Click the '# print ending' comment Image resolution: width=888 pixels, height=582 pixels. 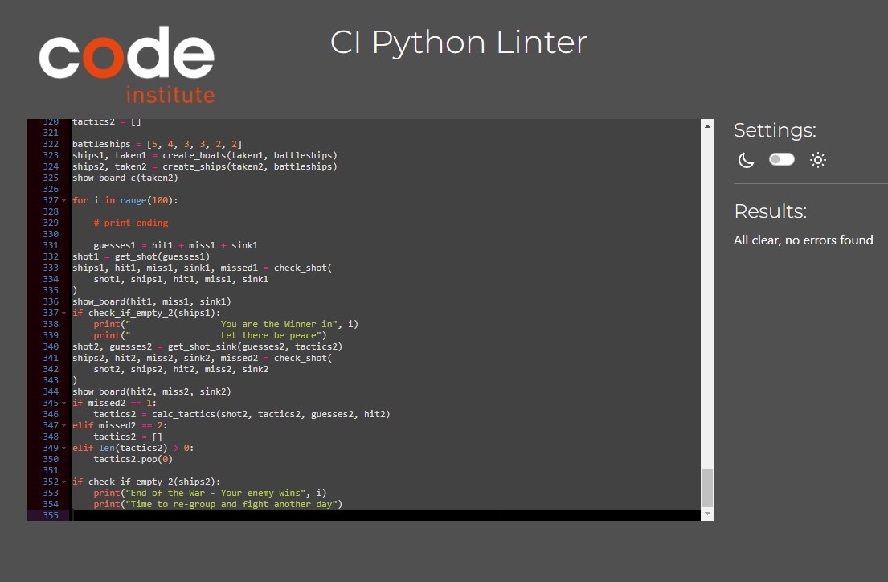[x=131, y=223]
